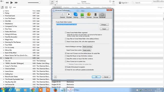
Task: Enable Copy files to iTunes Media folder
Action: 66,39
